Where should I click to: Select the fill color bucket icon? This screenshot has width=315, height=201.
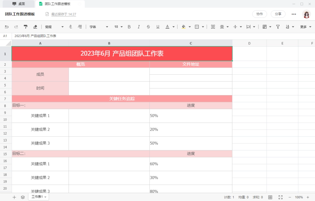(183, 27)
